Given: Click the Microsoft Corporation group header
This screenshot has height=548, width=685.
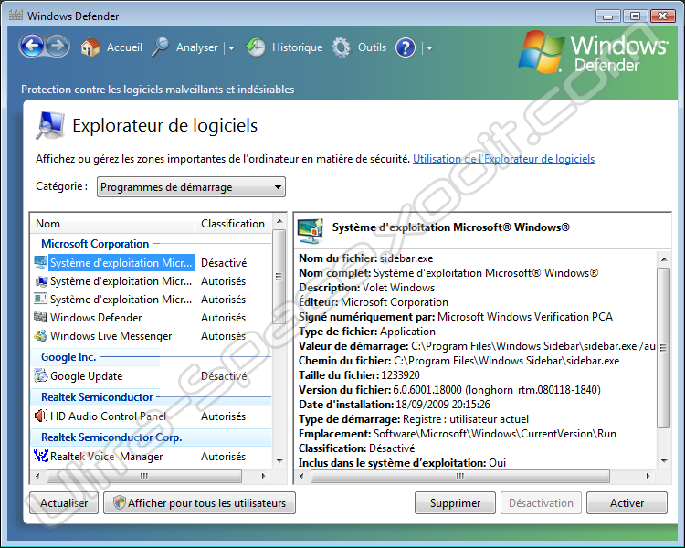Looking at the screenshot, I should coord(95,244).
